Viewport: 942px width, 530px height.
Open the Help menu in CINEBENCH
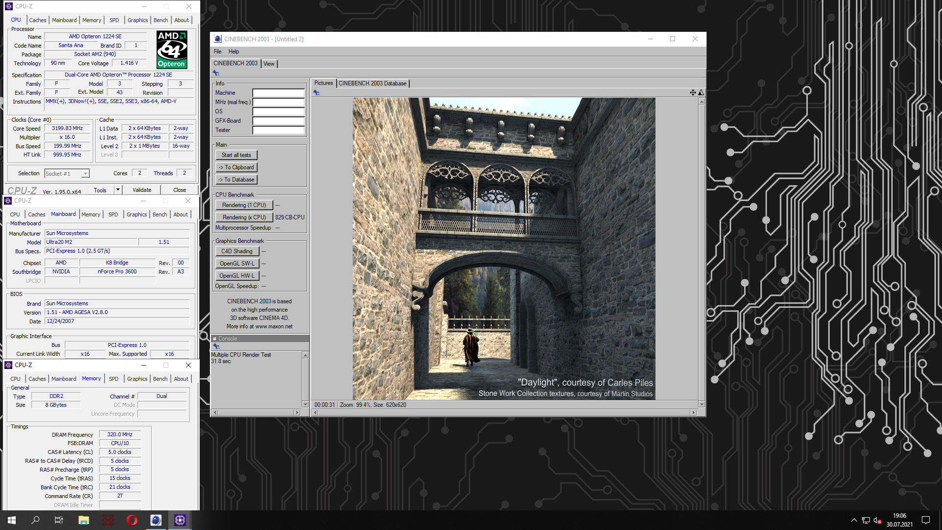(234, 52)
